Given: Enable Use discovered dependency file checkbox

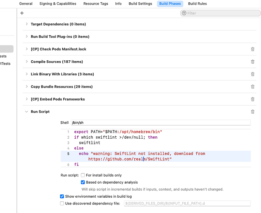Looking at the screenshot, I should point(62,204).
